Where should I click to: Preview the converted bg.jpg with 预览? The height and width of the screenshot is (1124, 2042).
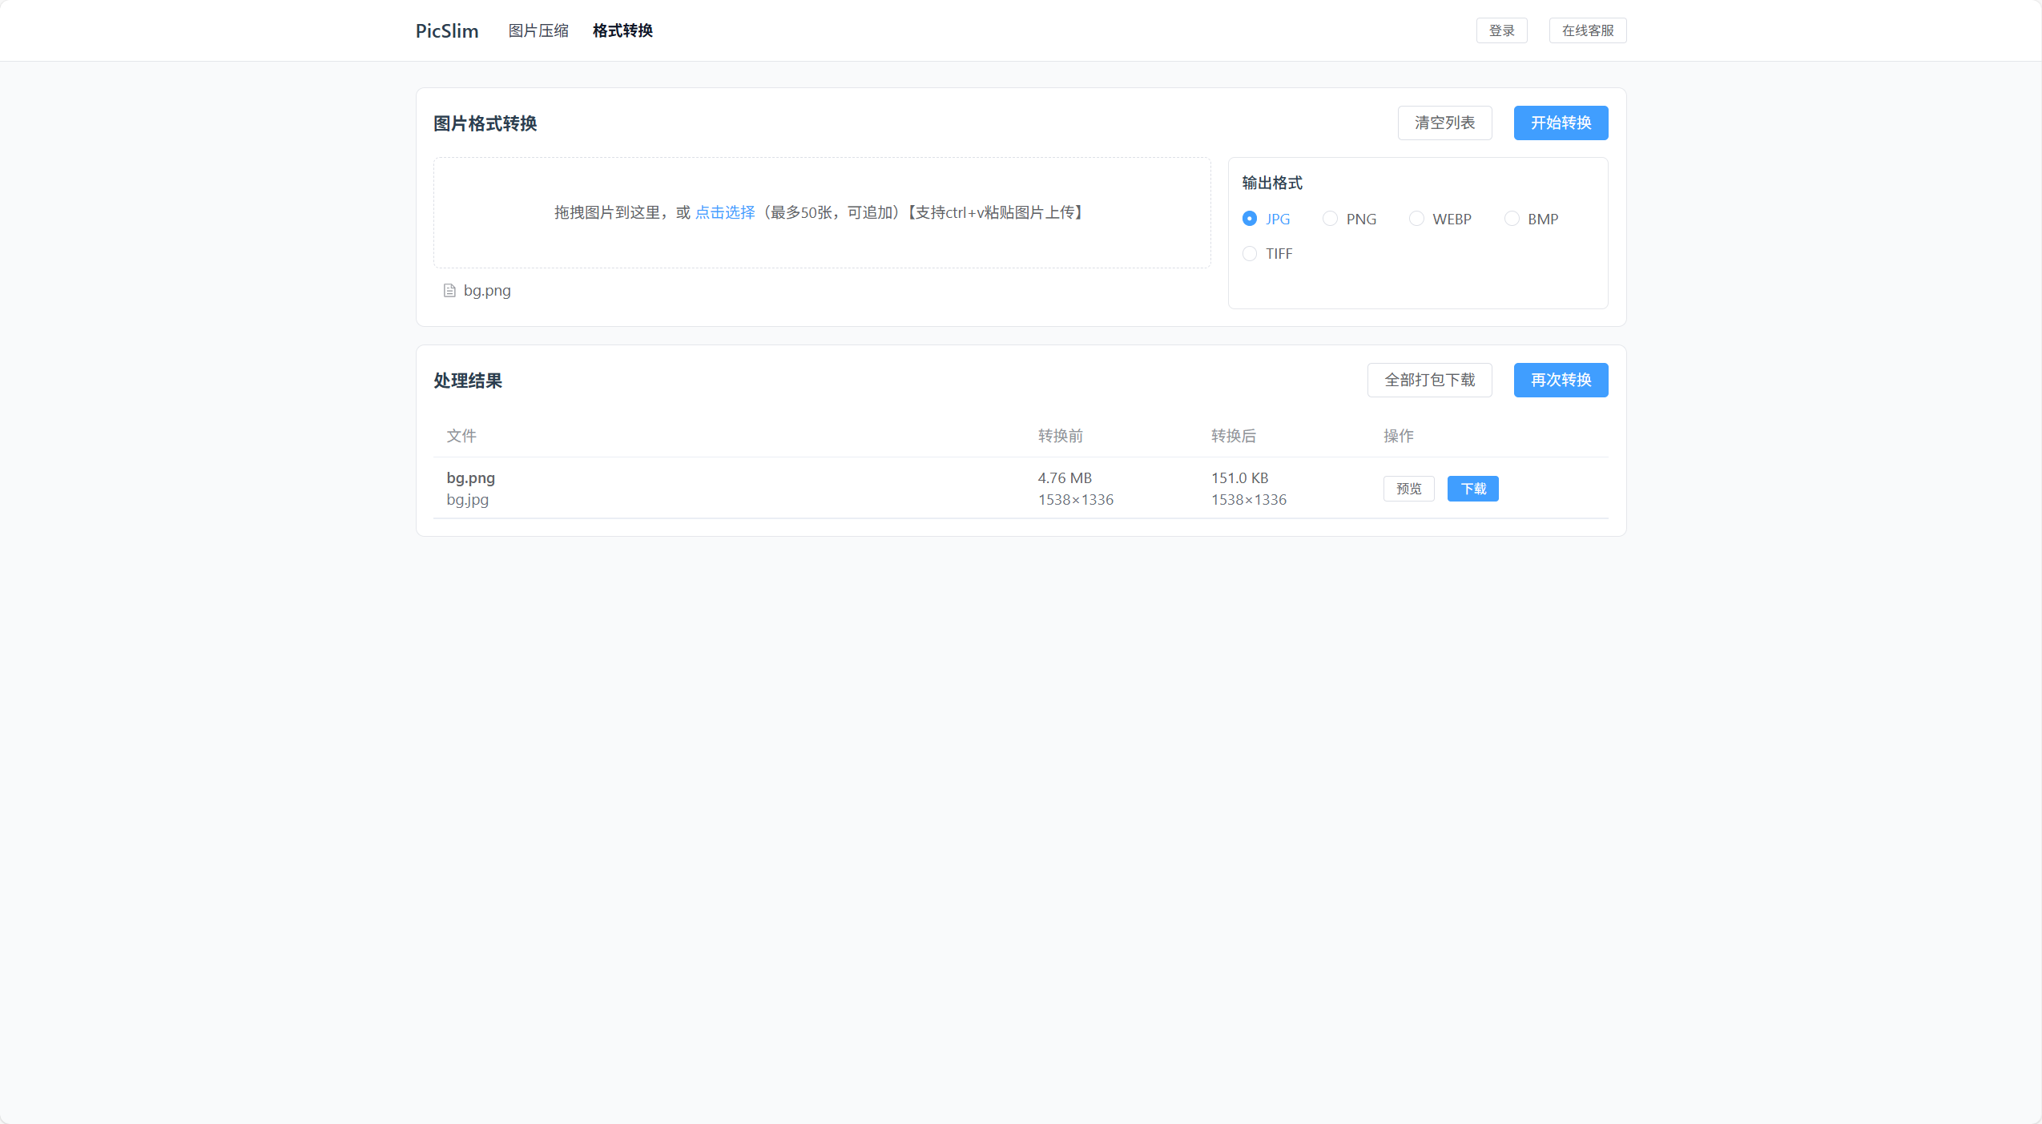pyautogui.click(x=1408, y=489)
